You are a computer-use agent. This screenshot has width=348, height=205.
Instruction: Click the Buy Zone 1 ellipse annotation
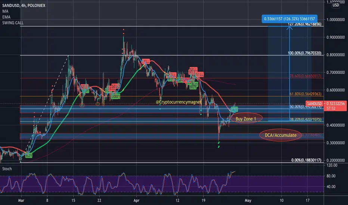246,119
